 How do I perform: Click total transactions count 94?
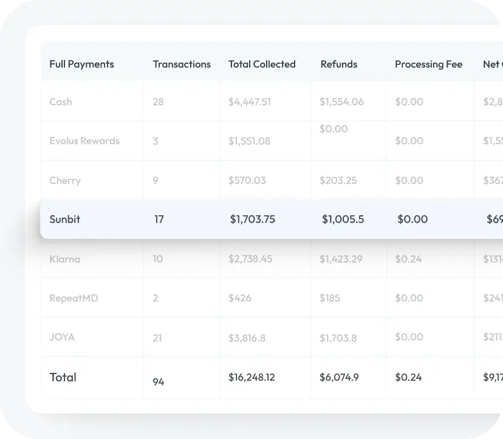tap(159, 382)
